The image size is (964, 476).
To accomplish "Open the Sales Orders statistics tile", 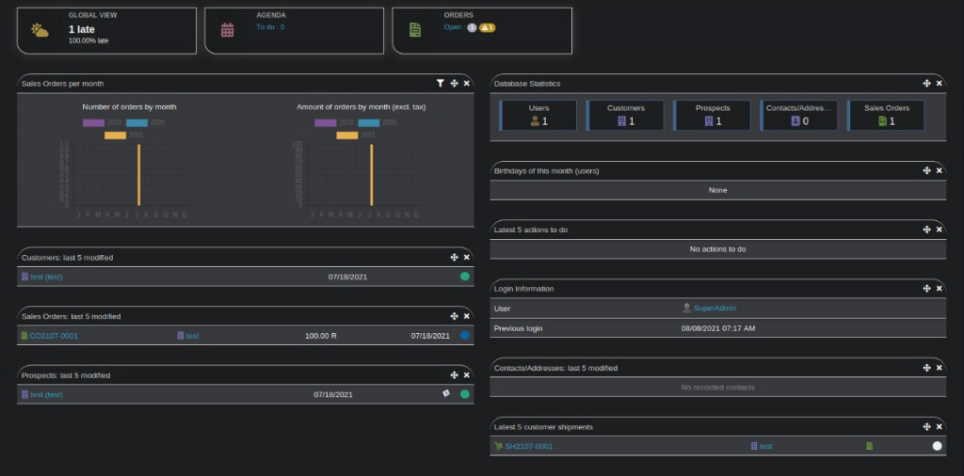I will pyautogui.click(x=885, y=115).
